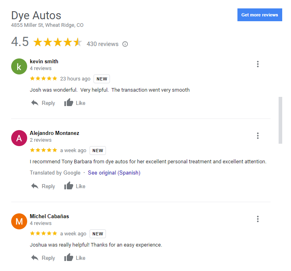This screenshot has width=291, height=271.
Task: Click the NEW badge on Michel Cabañas's review
Action: coord(98,234)
